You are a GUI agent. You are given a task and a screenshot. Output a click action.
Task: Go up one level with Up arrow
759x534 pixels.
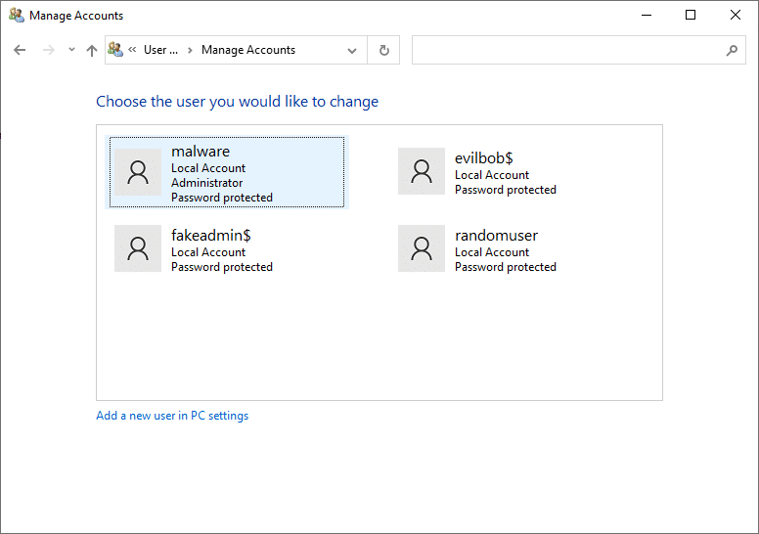[x=92, y=50]
